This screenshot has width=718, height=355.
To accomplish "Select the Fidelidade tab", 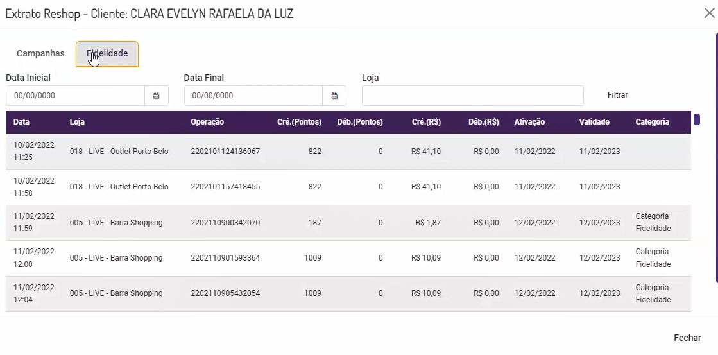I will point(107,54).
